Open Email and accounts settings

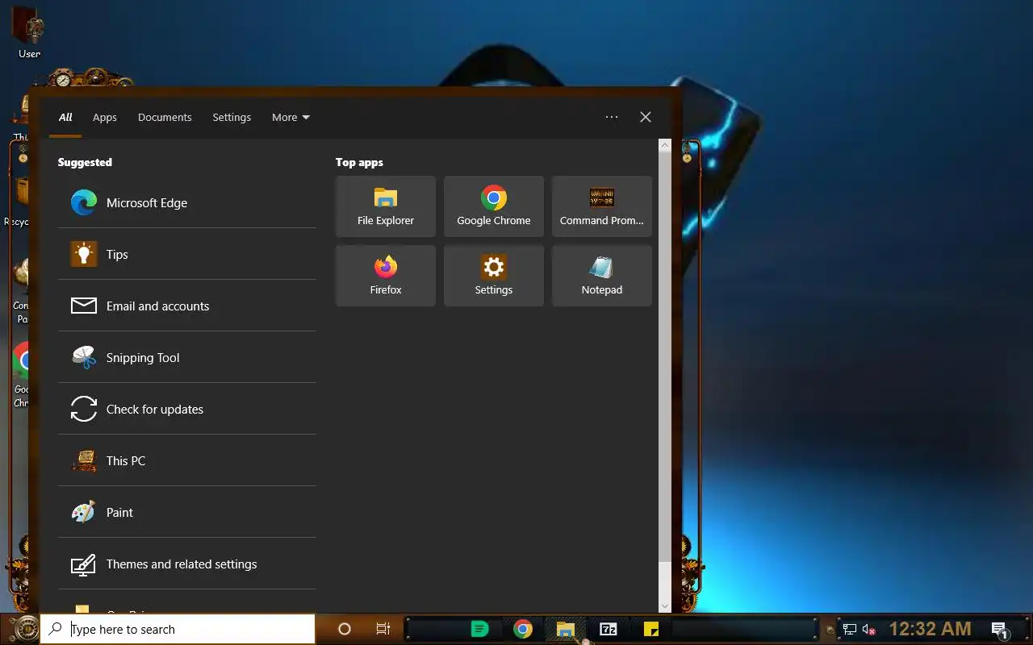click(186, 306)
